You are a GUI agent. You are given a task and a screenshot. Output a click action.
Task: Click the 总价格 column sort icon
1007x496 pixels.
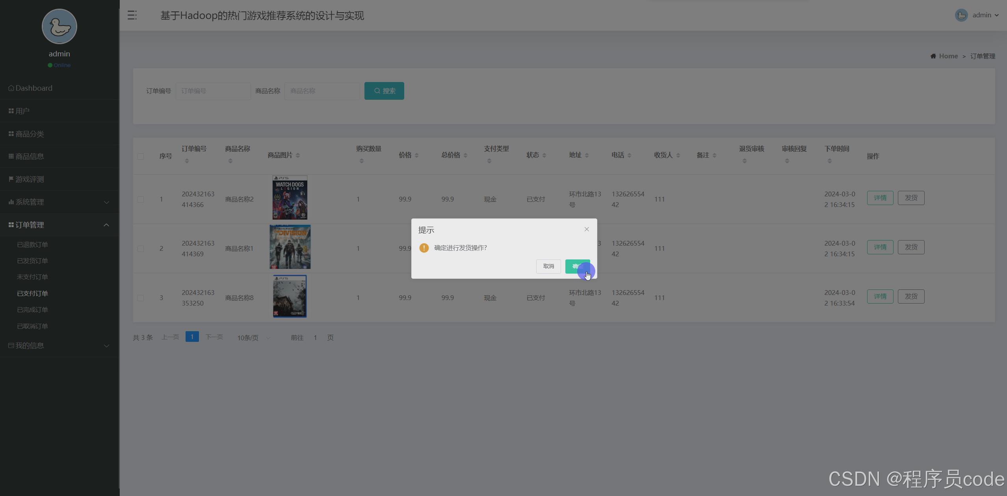(x=465, y=155)
